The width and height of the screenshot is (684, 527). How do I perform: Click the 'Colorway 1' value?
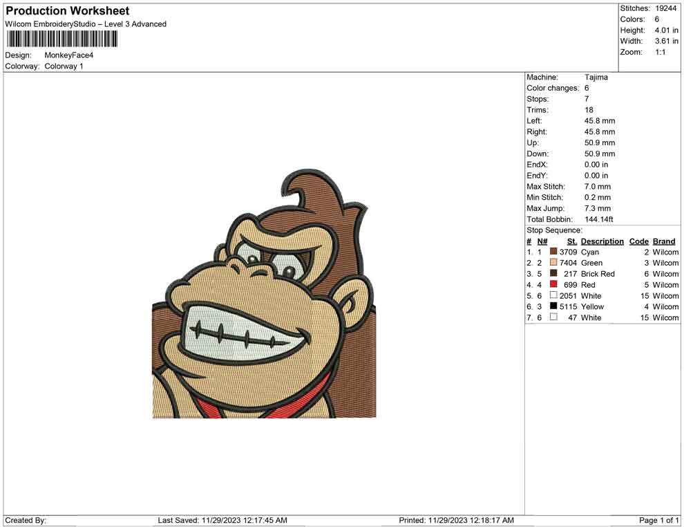pos(64,66)
